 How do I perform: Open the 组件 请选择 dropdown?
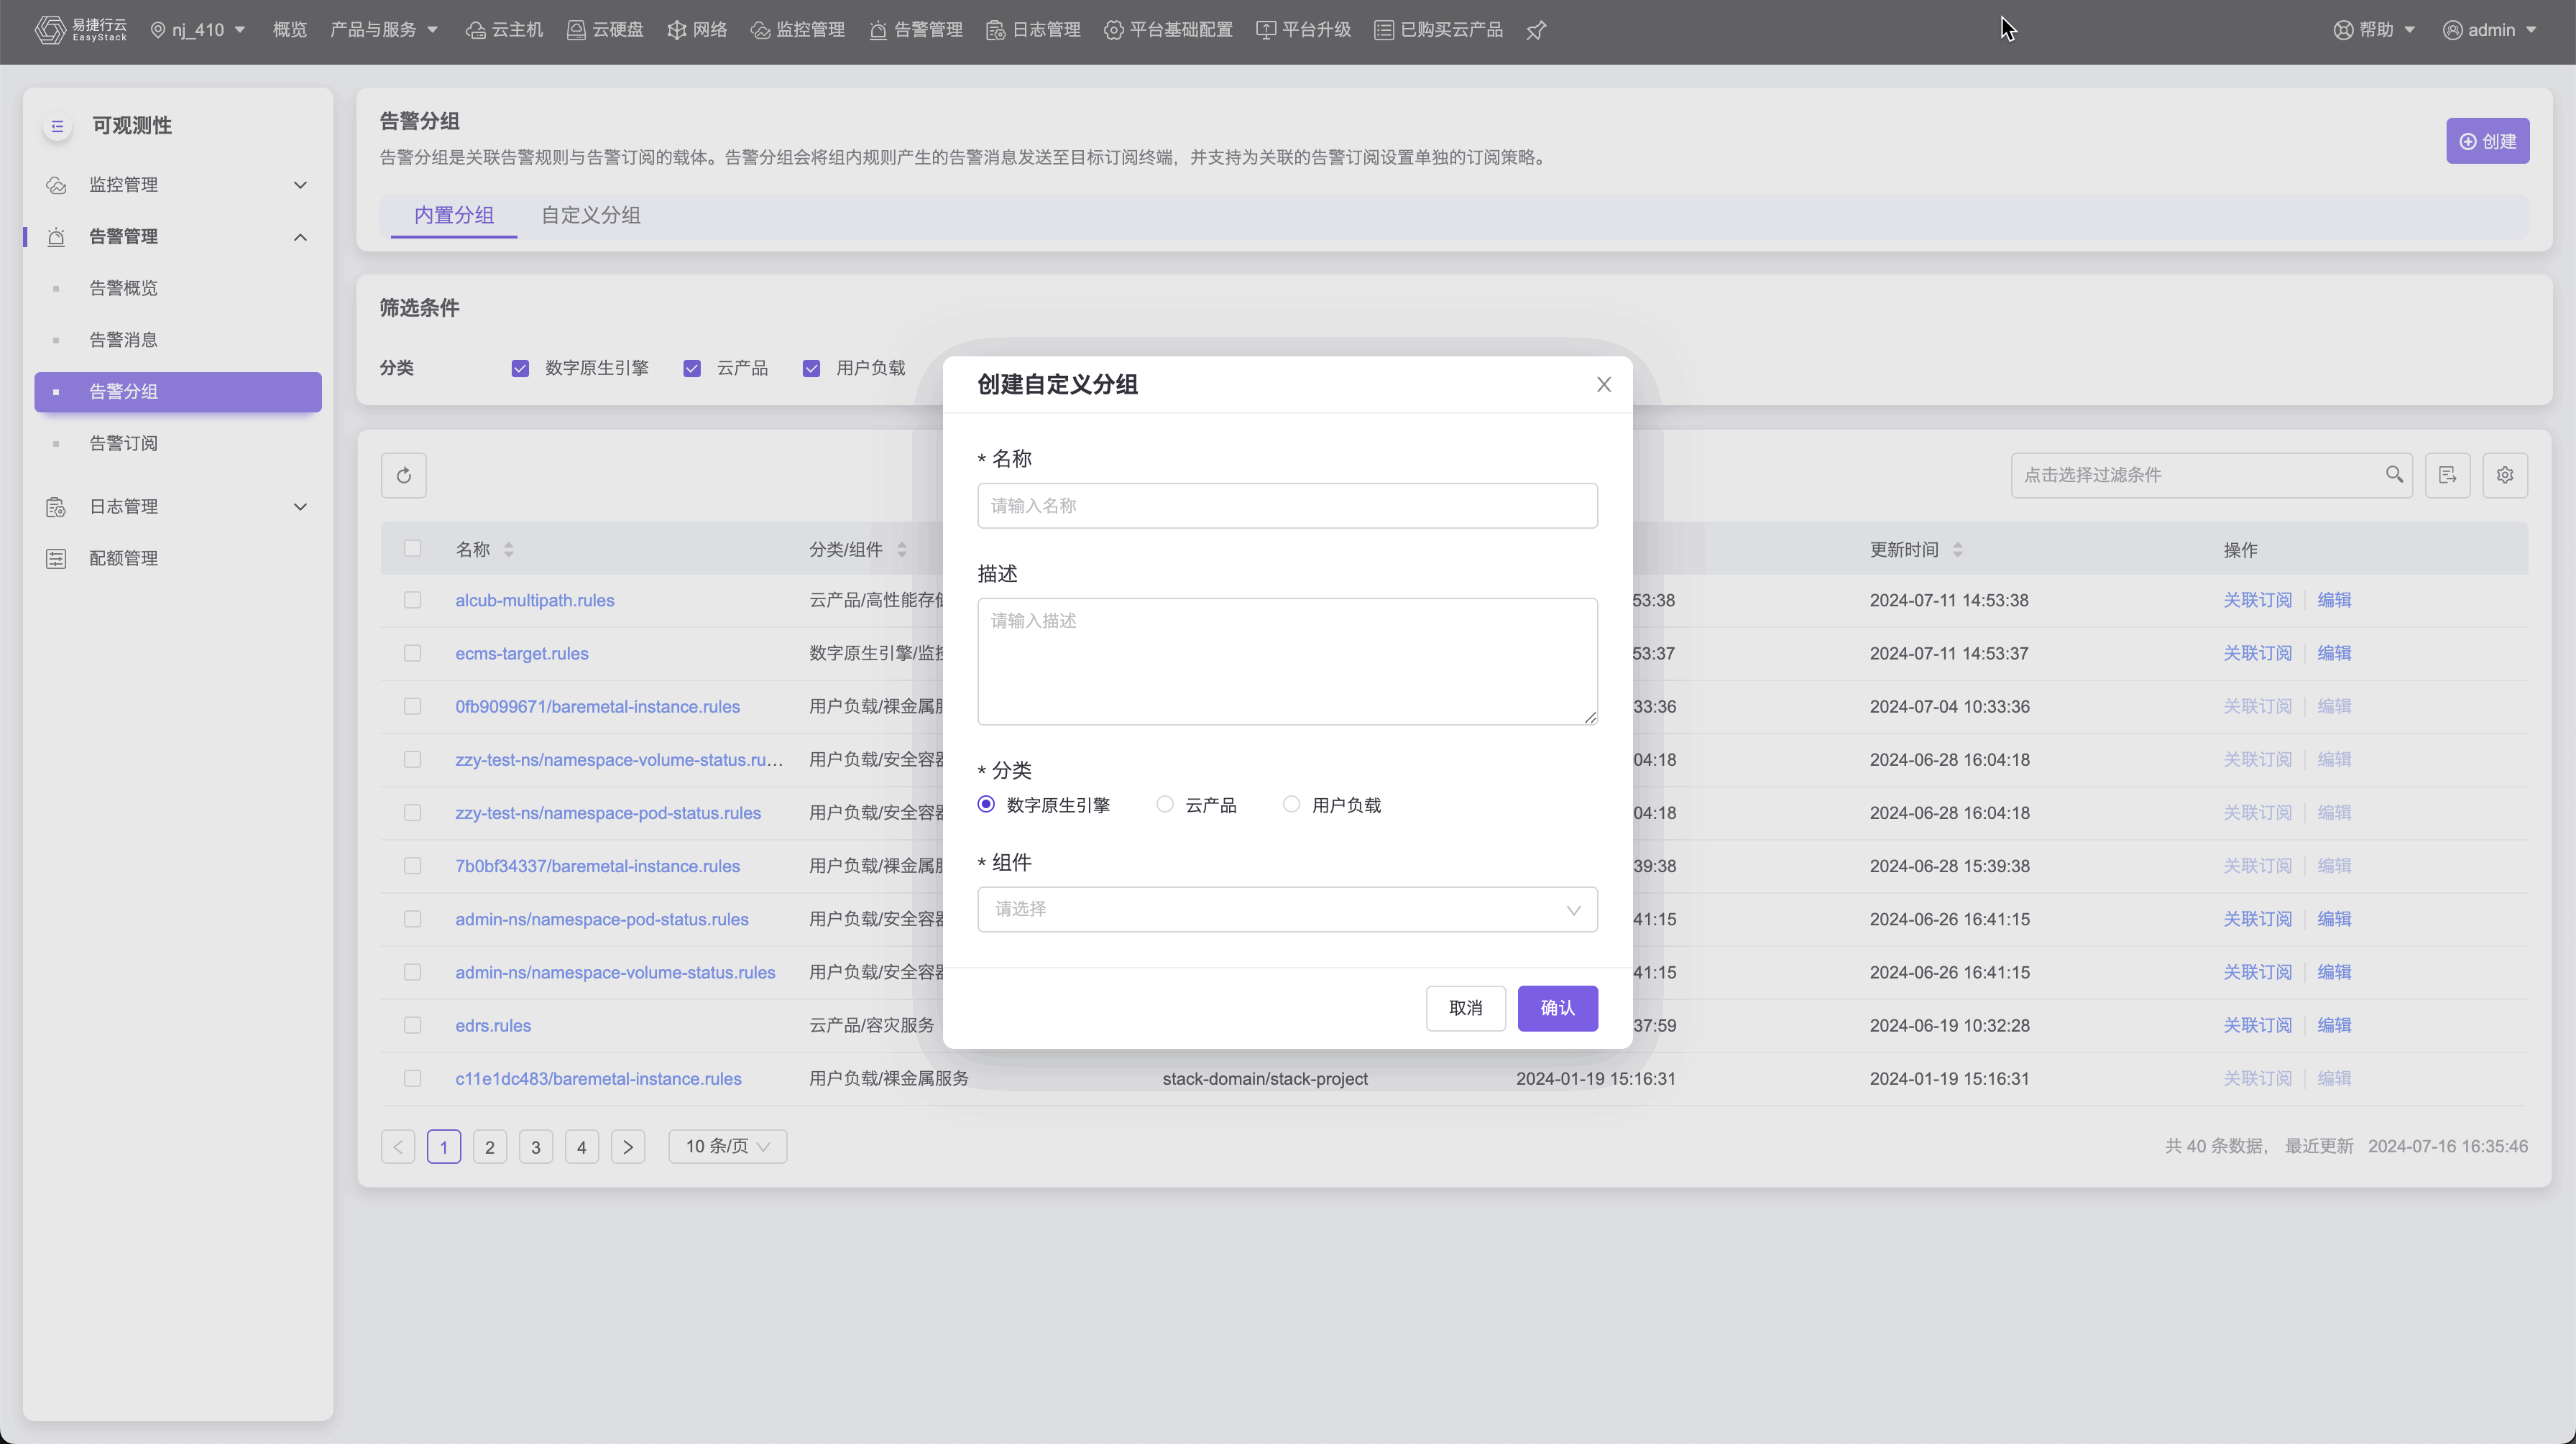pos(1286,910)
